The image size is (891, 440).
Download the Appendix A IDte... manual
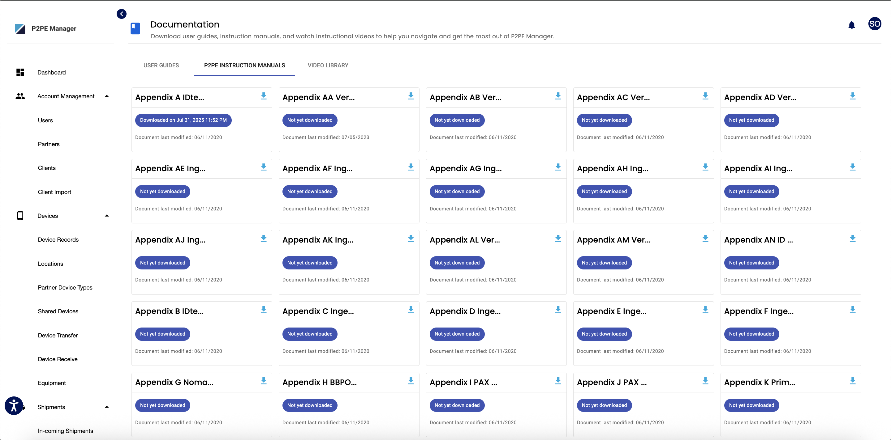(x=264, y=96)
